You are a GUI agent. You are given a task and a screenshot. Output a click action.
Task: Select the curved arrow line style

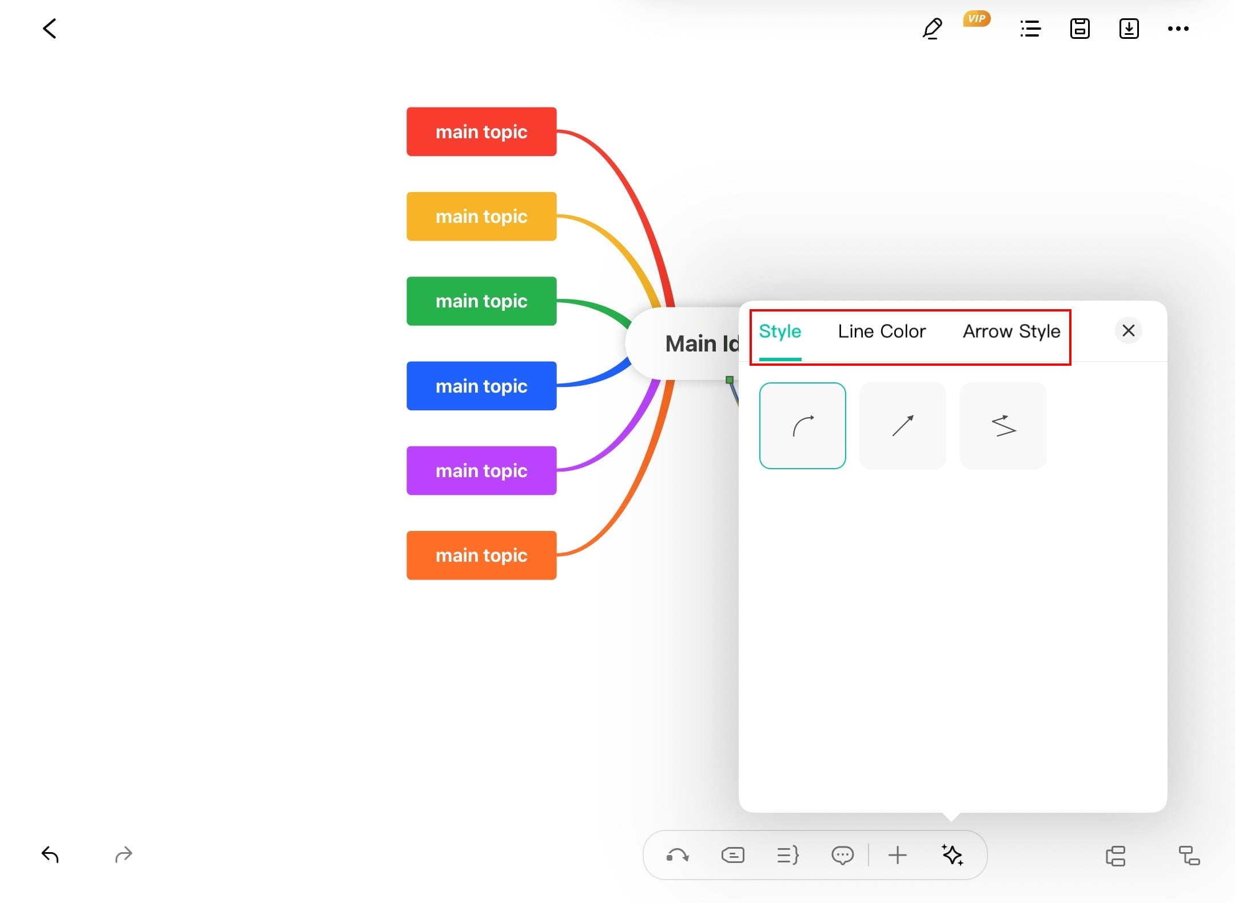[802, 426]
